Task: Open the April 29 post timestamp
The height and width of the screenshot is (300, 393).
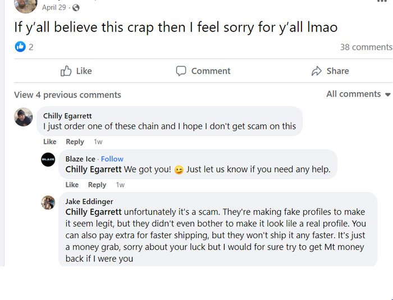Action: (x=54, y=7)
